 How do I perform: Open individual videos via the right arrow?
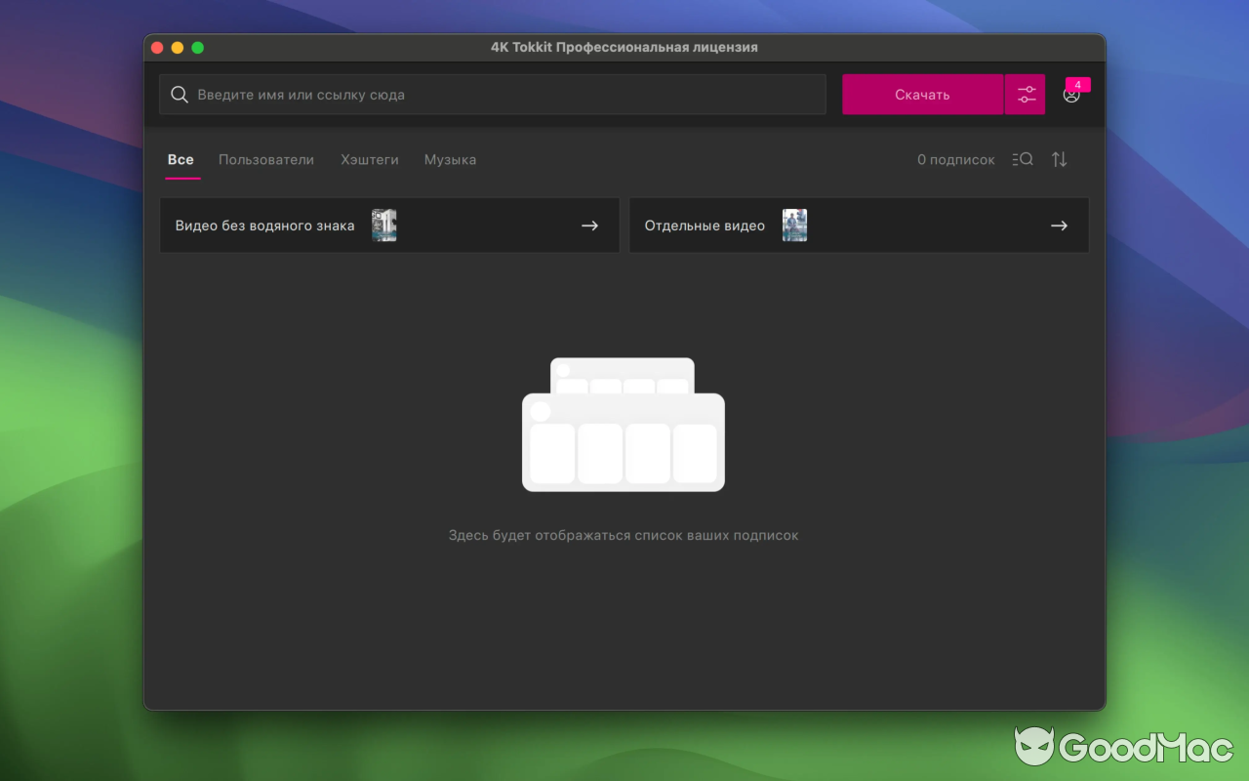click(1059, 225)
